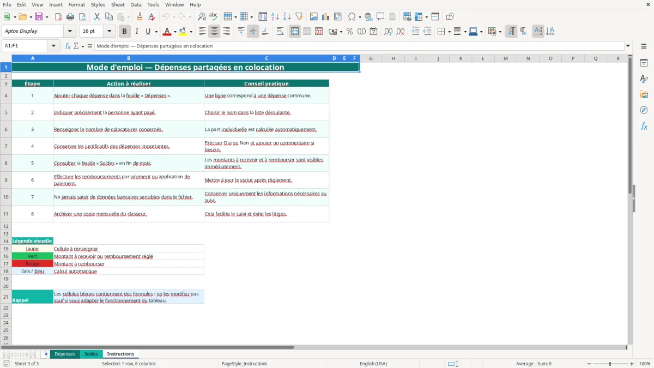Viewport: 654px width, 368px height.
Task: Toggle Wrap Text
Action: coord(280,31)
